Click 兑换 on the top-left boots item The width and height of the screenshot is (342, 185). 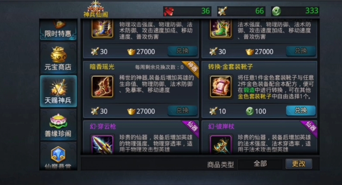tap(182, 51)
